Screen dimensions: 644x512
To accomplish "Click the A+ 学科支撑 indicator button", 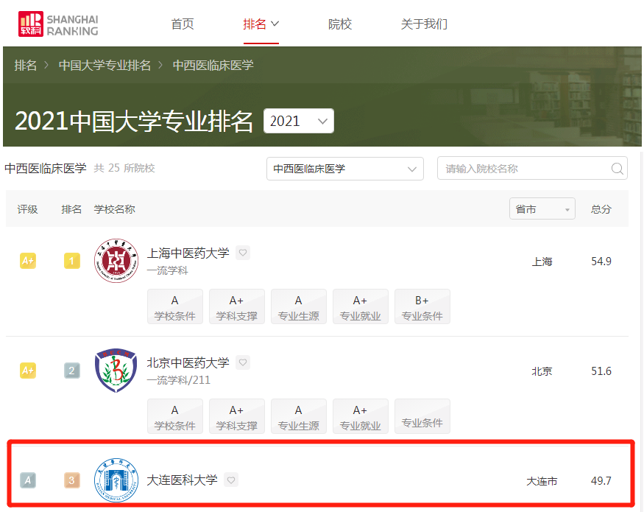I will [236, 306].
